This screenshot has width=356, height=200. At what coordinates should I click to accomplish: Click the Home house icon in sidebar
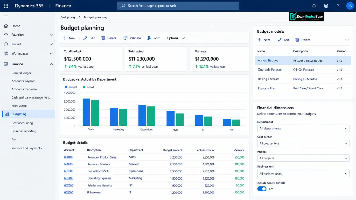[x=6, y=26]
